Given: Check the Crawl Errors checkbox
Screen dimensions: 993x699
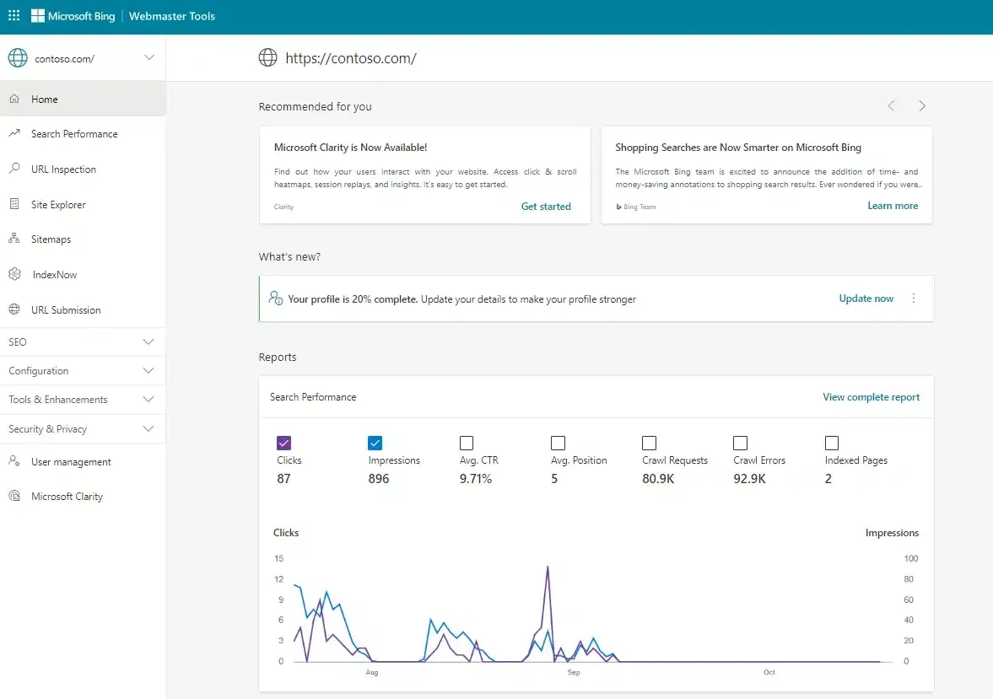Looking at the screenshot, I should (741, 443).
